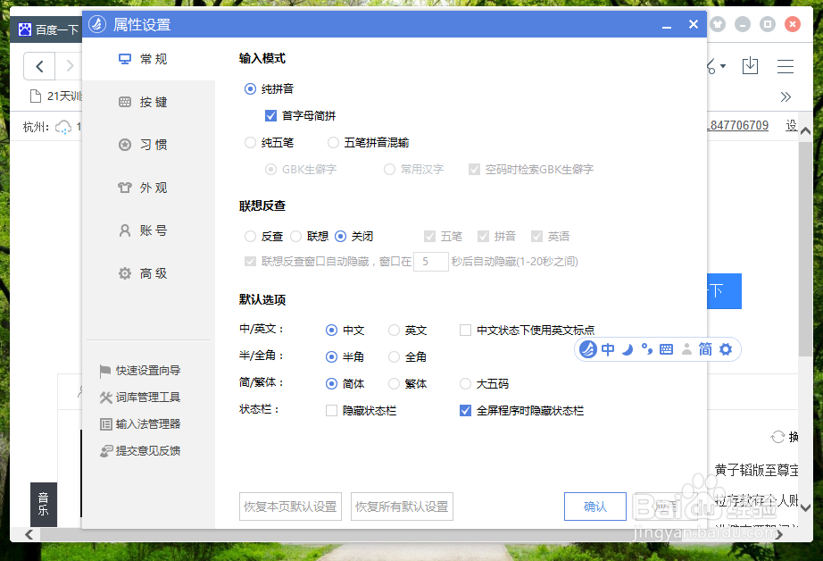This screenshot has width=823, height=561.
Task: Switch to the 音乐 tab on the left
Action: pos(42,505)
